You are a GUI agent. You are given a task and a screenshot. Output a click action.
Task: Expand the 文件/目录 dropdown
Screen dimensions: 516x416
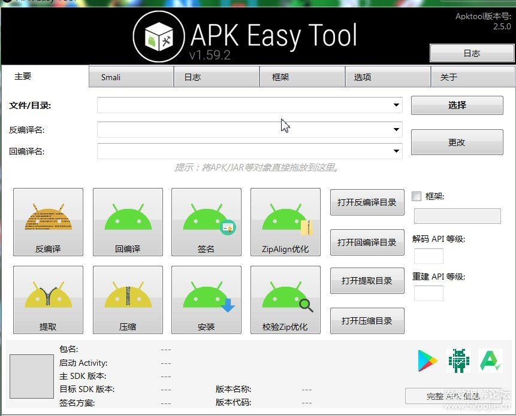(396, 105)
